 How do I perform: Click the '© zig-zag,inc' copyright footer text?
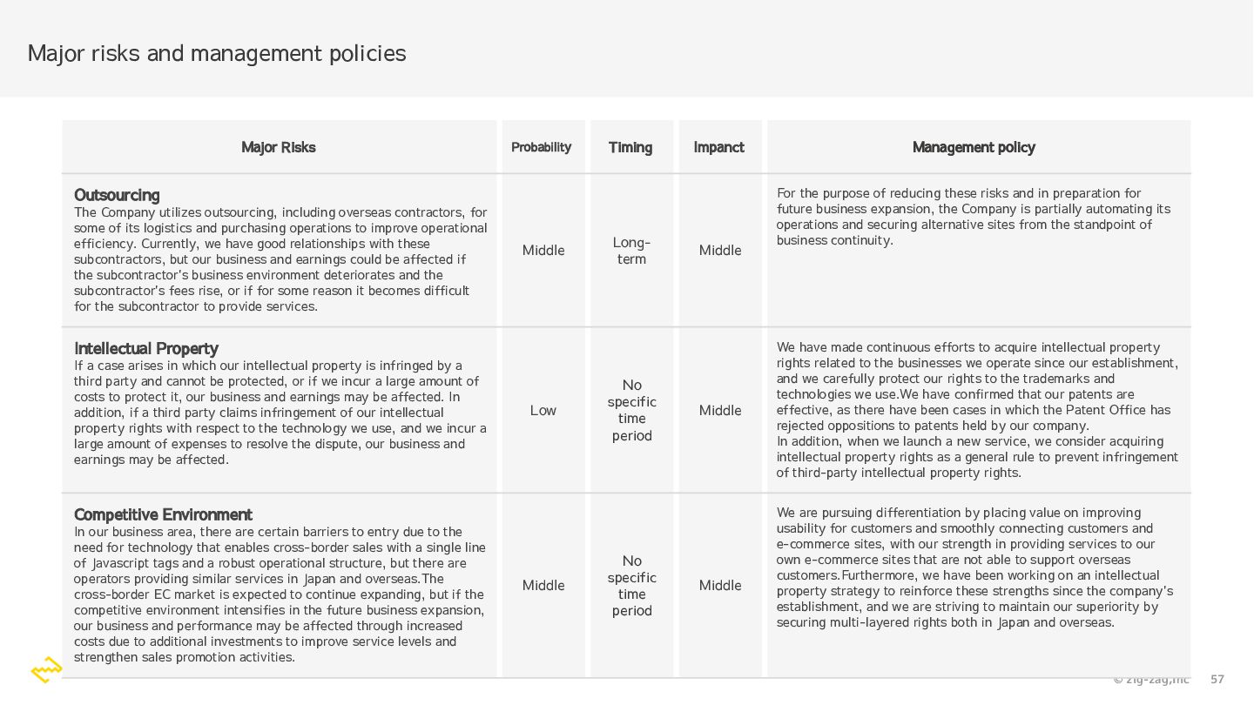(1151, 679)
